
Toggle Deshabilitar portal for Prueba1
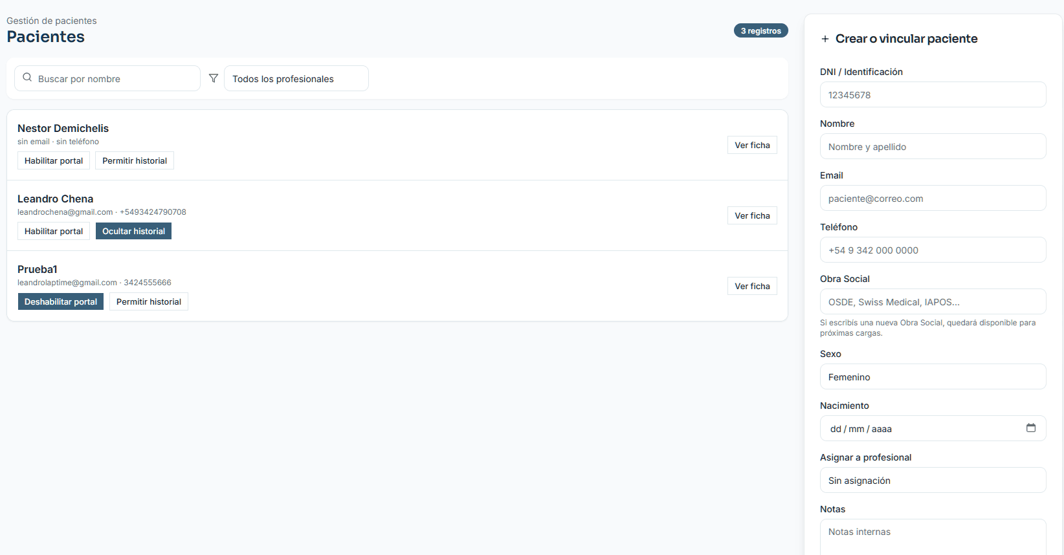pos(61,301)
